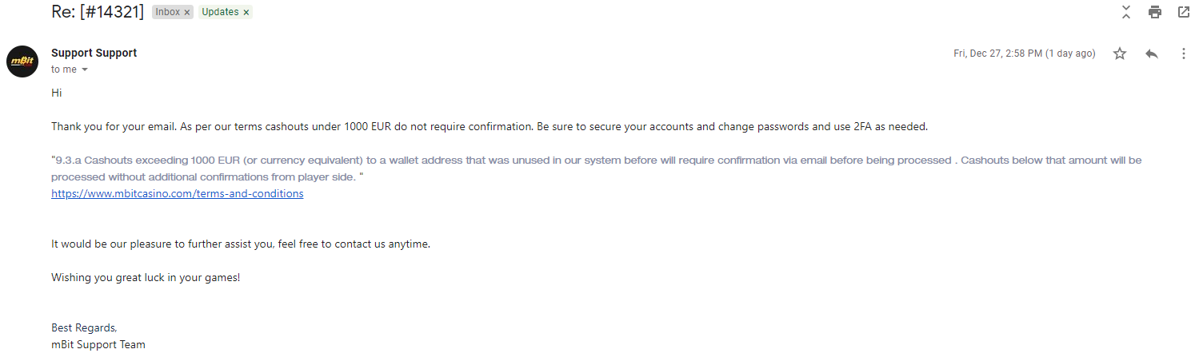Remove the Inbox label with its x

pos(187,13)
